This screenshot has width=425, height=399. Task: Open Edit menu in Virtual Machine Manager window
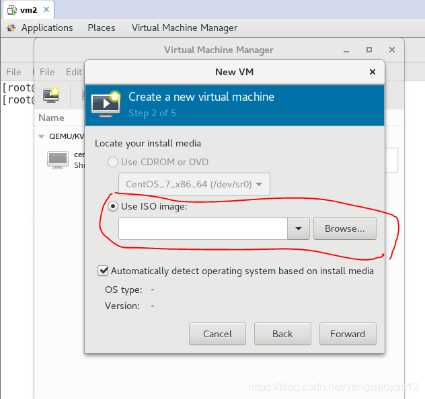pos(74,72)
